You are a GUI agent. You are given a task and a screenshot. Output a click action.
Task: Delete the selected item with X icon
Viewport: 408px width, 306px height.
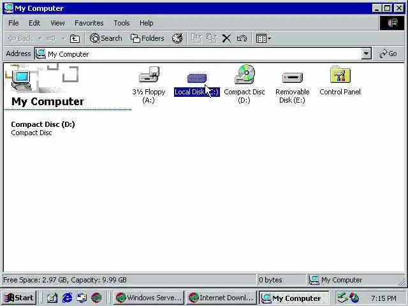[226, 38]
